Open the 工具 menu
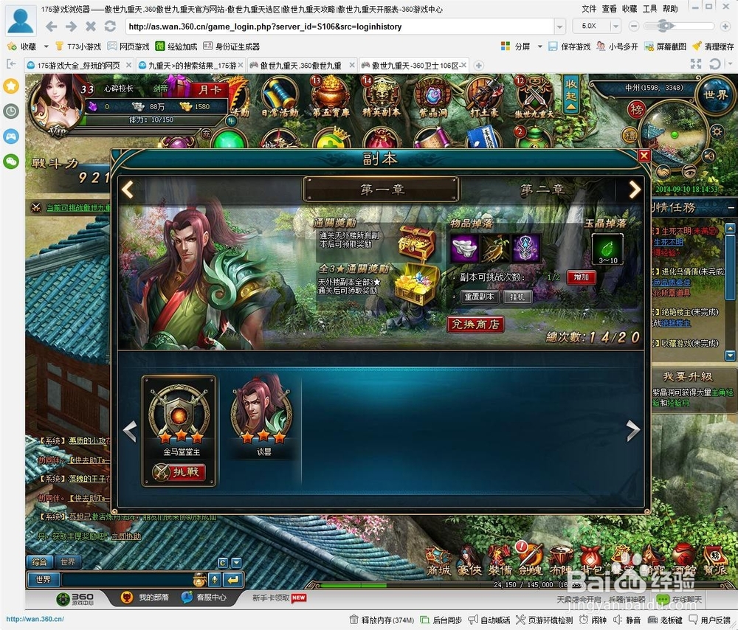 (649, 8)
